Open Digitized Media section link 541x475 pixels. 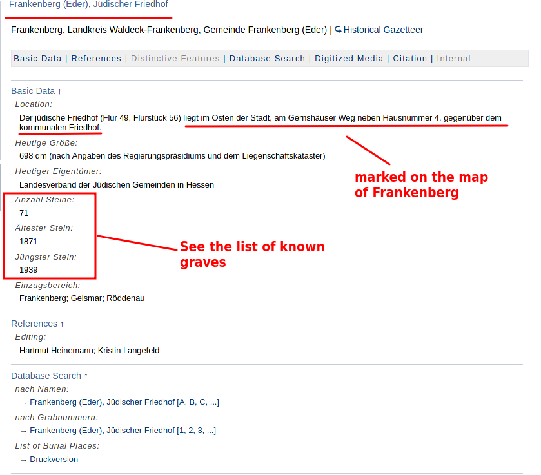(349, 59)
